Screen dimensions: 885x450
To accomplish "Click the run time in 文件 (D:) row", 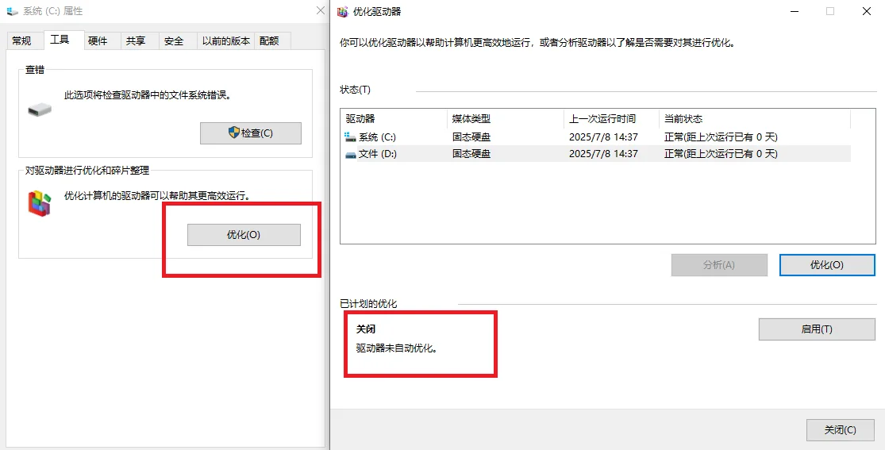I will pos(603,154).
